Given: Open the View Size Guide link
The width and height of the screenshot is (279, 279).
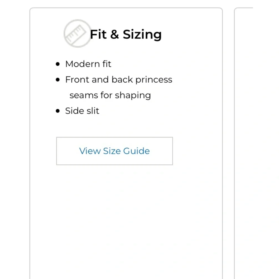Looking at the screenshot, I should coord(114,151).
